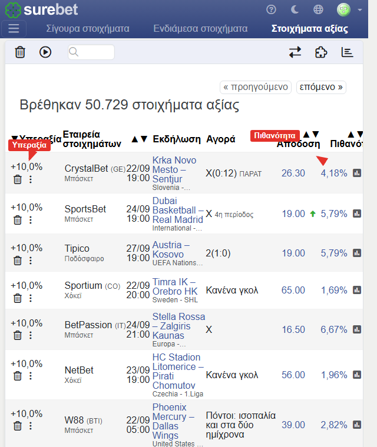Delete the Sportium row trash icon
Screen dimensions: 377x447
point(18,298)
